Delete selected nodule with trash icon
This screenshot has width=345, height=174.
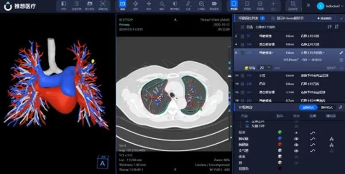pos(341,60)
